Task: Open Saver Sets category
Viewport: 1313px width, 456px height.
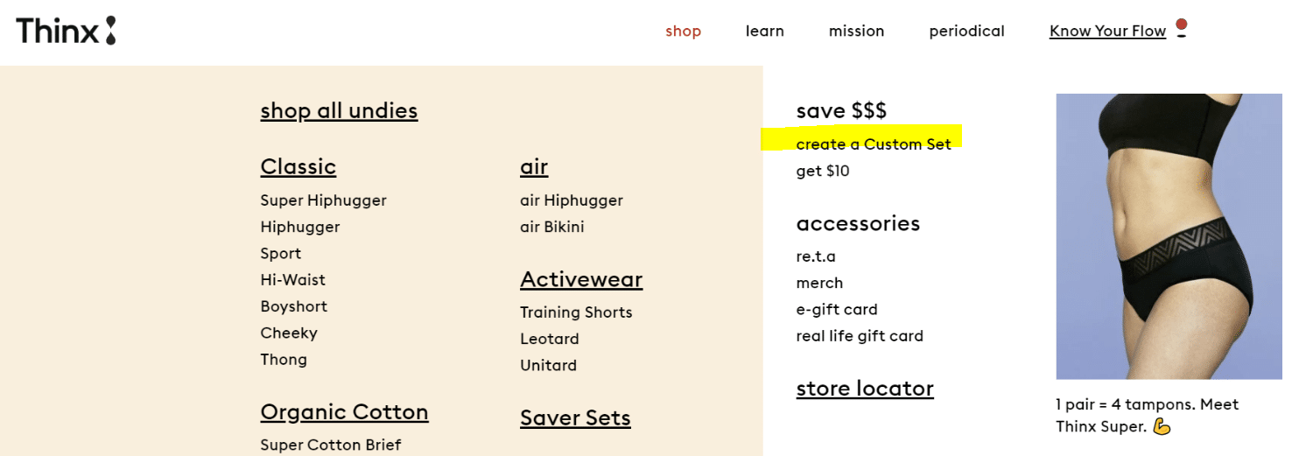Action: click(x=574, y=418)
